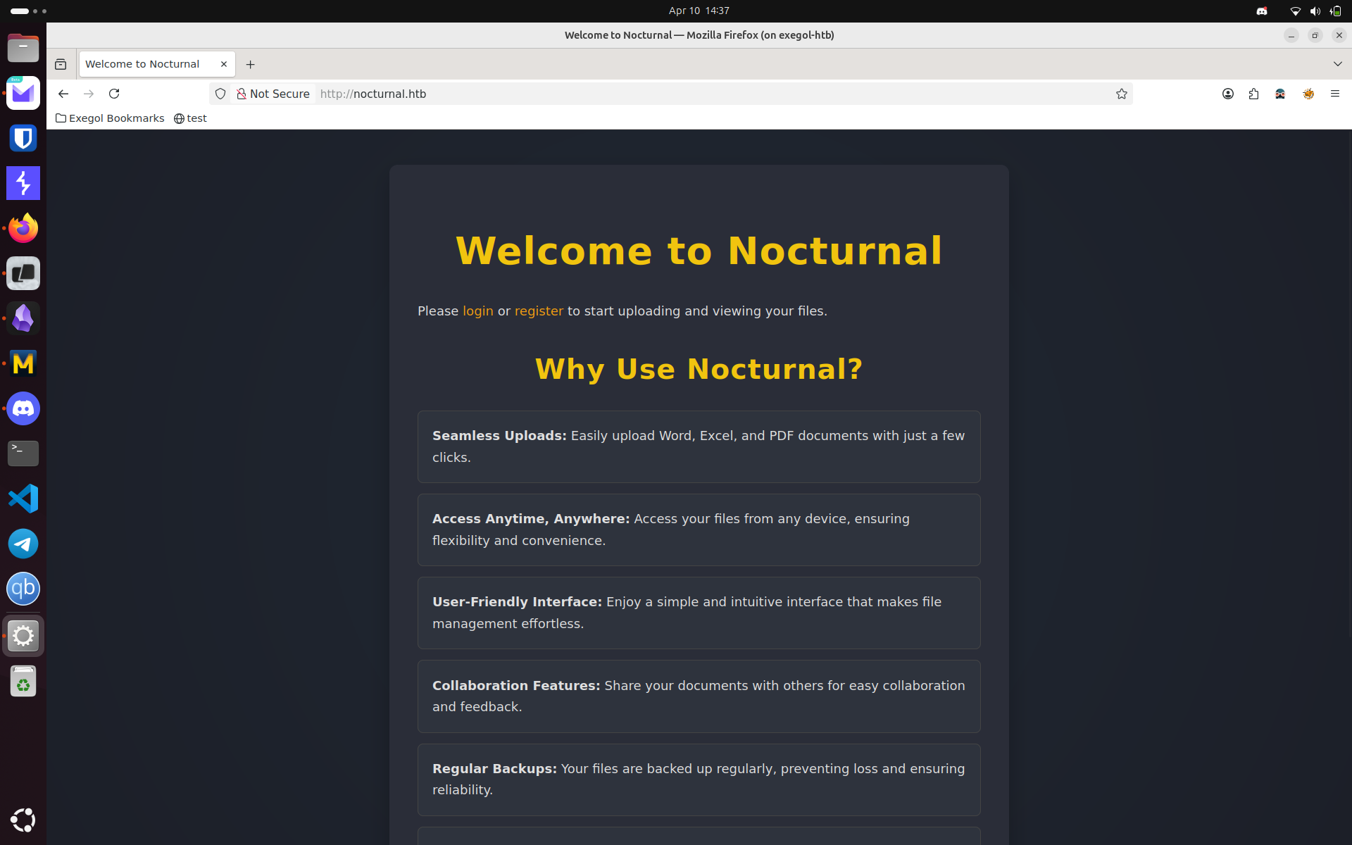Open the Firefox hamburger application menu

tap(1334, 94)
